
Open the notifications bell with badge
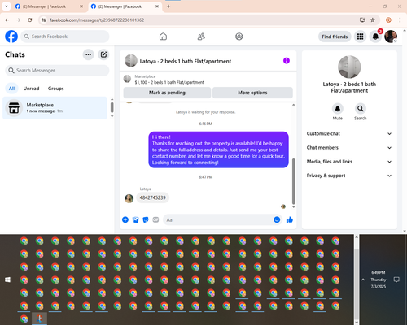pyautogui.click(x=375, y=37)
